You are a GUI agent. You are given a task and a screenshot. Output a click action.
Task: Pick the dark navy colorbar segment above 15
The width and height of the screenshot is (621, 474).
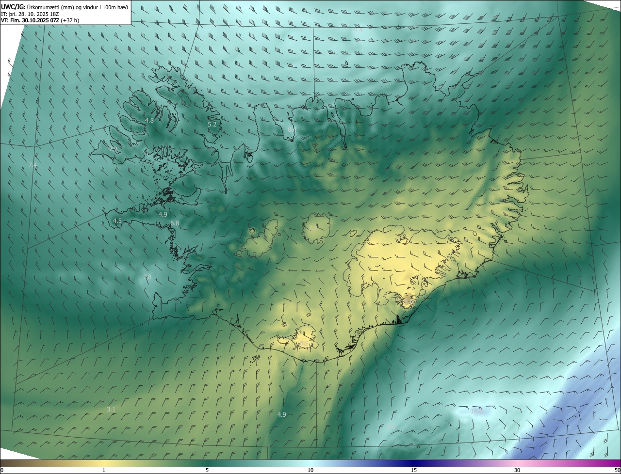coord(414,463)
